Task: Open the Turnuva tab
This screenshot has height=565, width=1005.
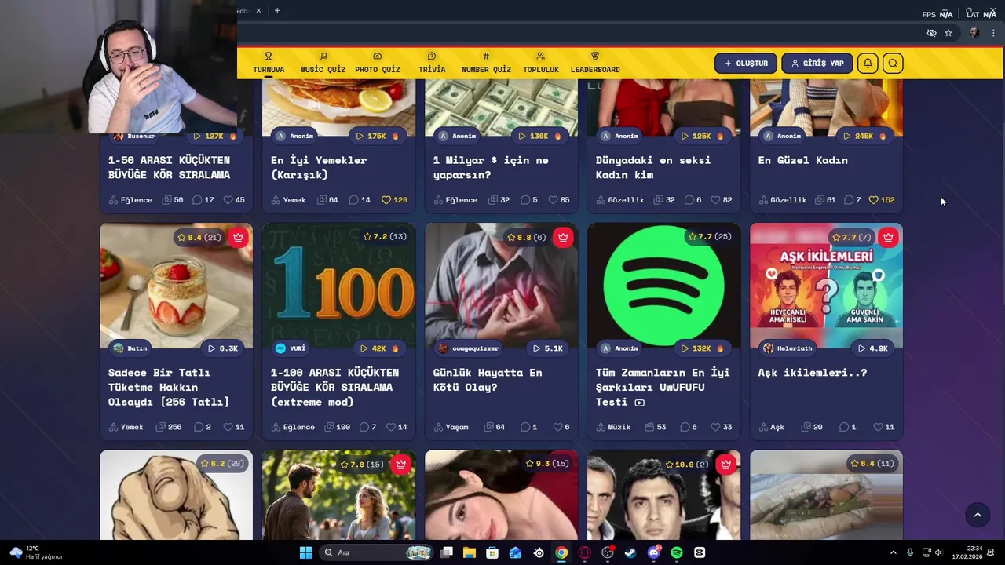Action: coord(269,63)
